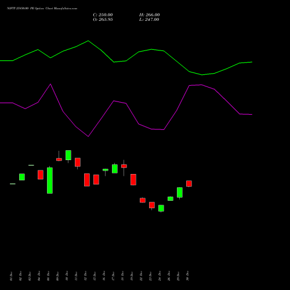Click the NIFTY PE Option chart title
Screen dimensions: 290x290
tap(42, 8)
